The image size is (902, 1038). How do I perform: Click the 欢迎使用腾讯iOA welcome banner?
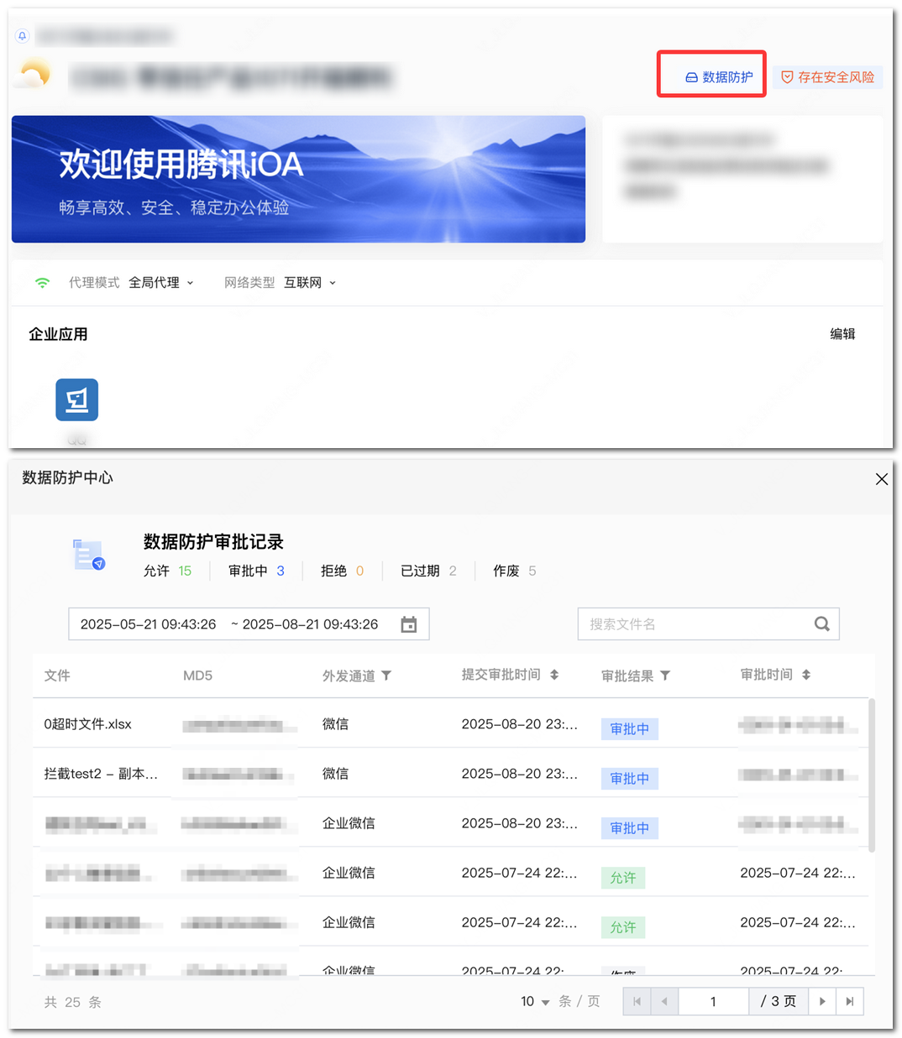click(298, 179)
